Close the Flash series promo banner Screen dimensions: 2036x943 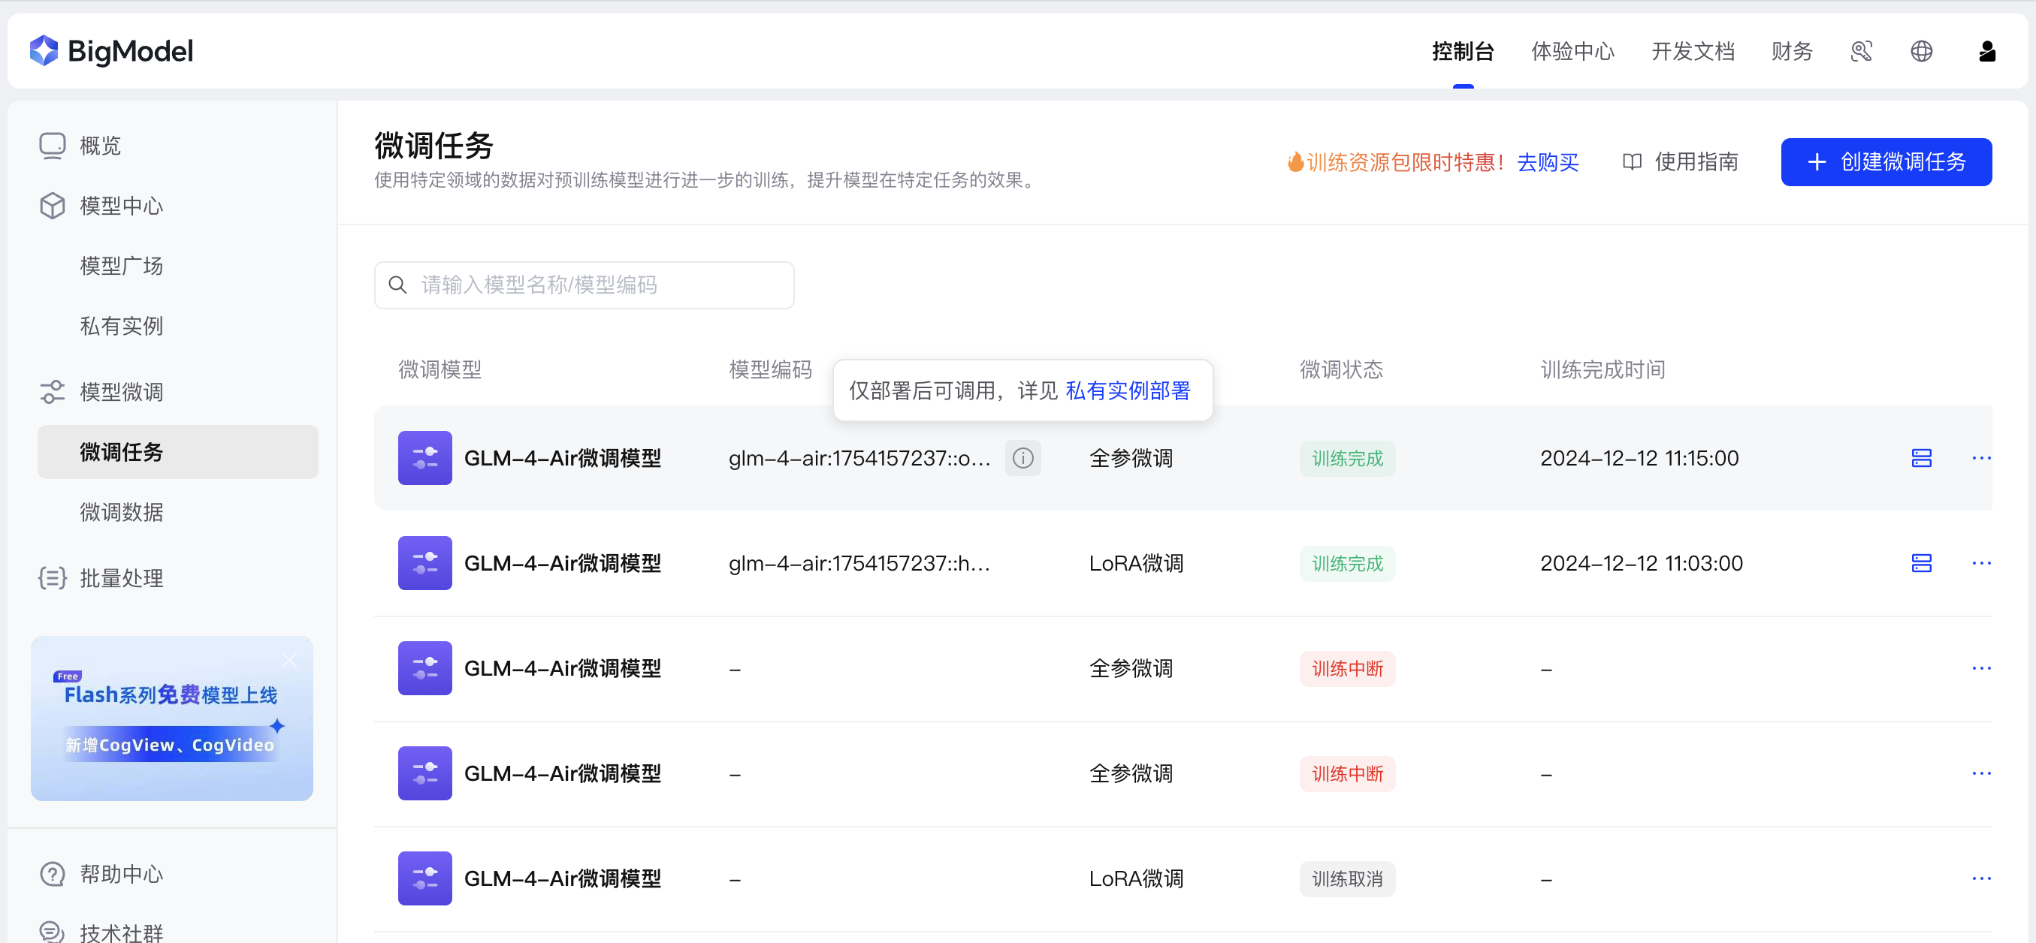coord(289,660)
